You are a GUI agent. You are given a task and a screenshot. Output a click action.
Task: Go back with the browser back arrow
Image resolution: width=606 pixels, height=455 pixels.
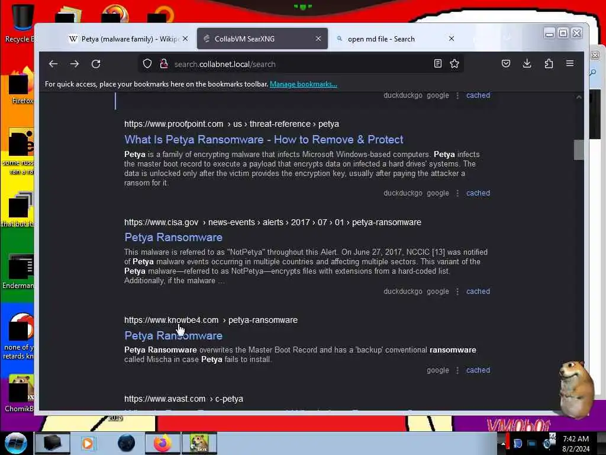(x=53, y=64)
